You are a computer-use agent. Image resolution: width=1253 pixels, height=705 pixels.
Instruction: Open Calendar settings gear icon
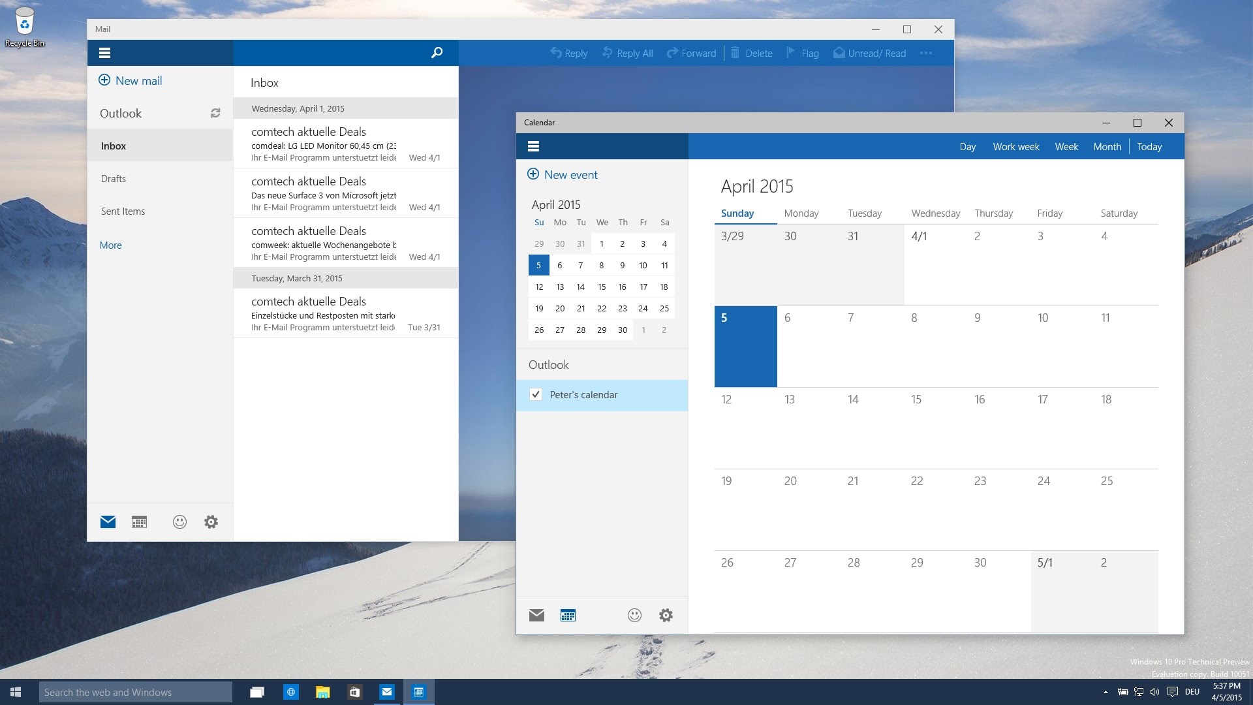(x=666, y=615)
